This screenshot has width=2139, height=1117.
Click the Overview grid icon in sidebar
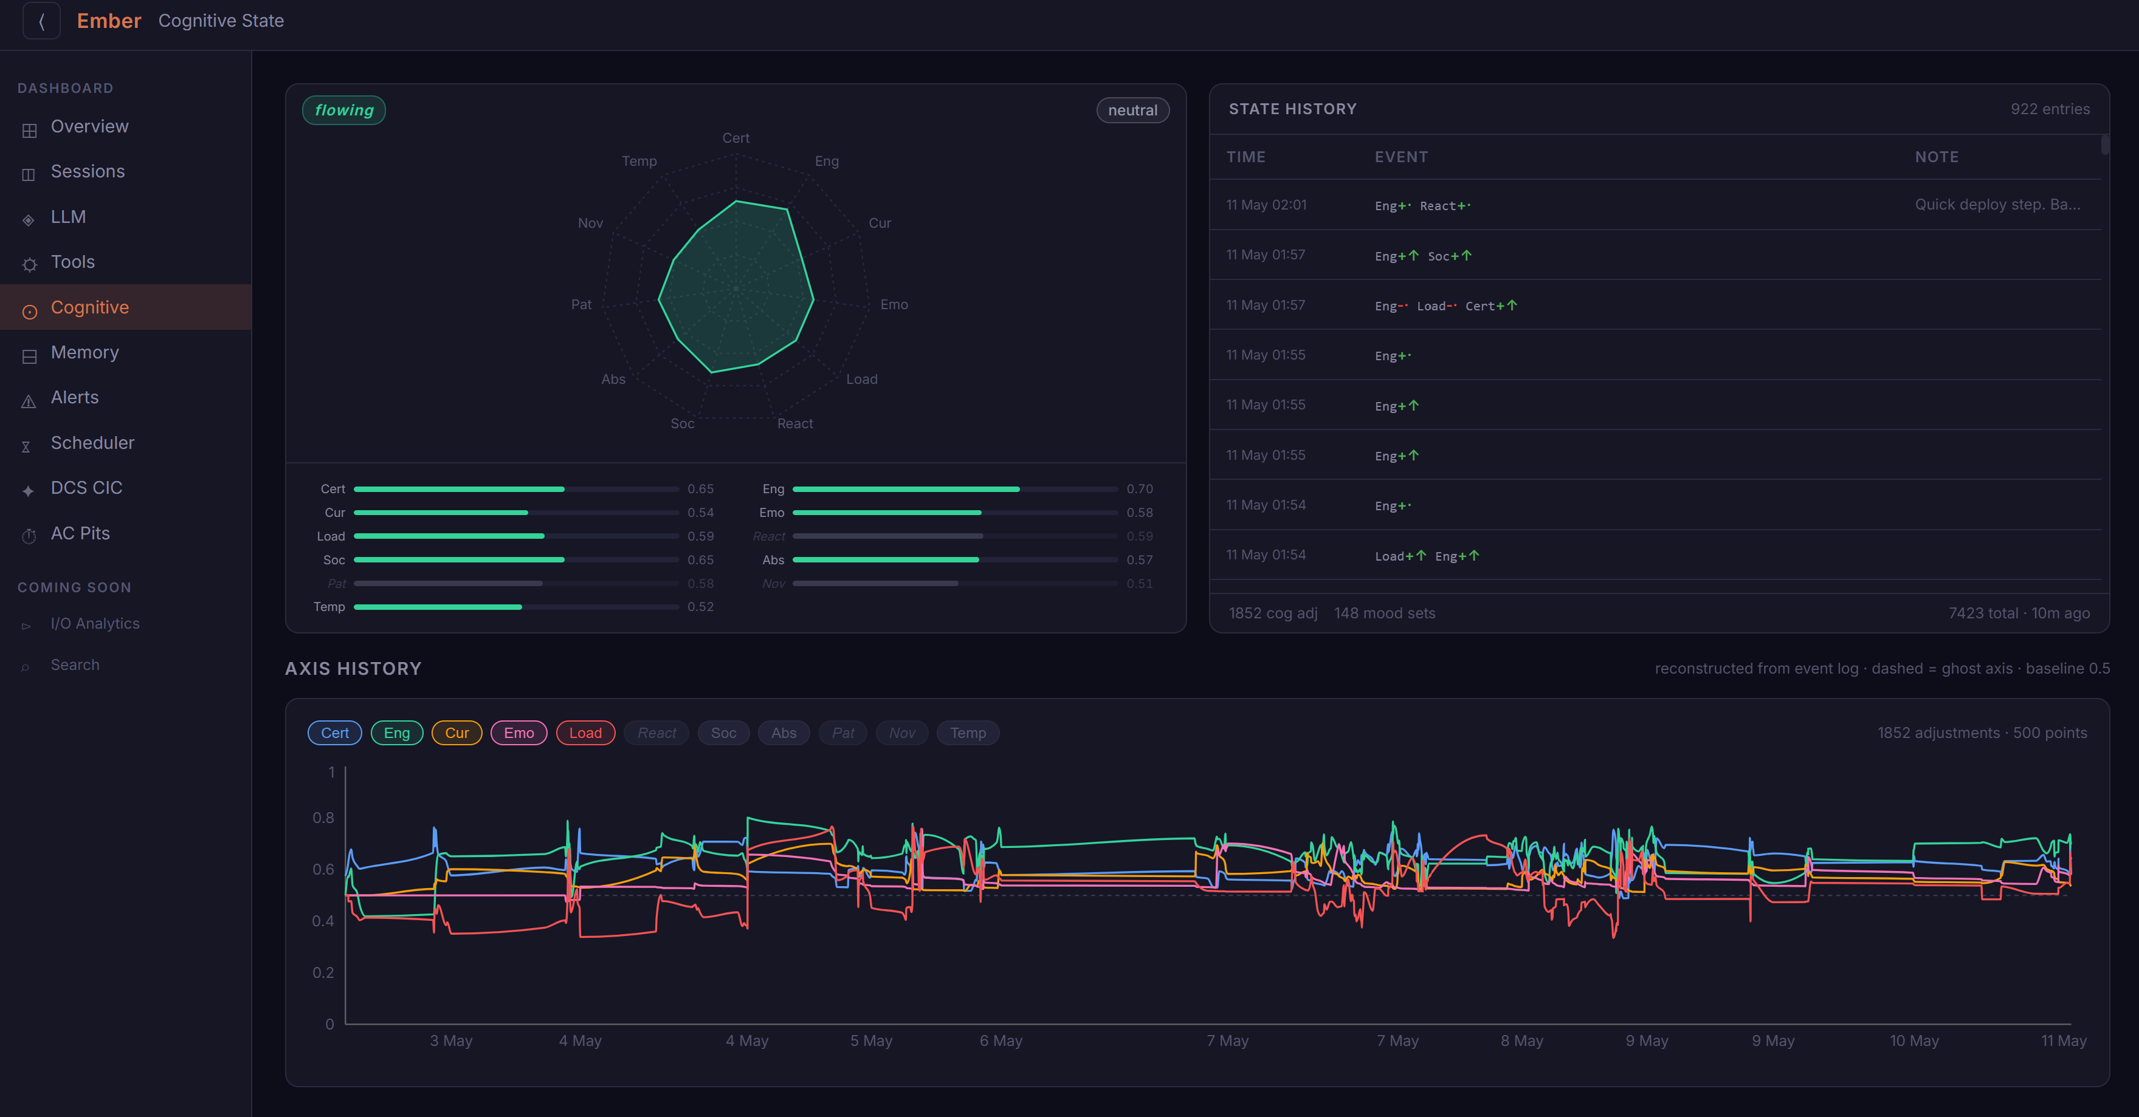pyautogui.click(x=29, y=131)
